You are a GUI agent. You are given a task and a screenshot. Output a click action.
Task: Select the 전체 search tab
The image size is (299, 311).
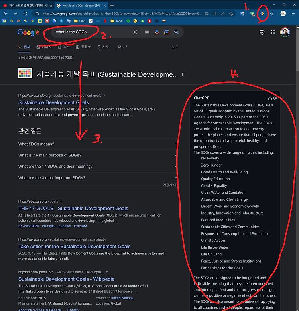tap(24, 47)
